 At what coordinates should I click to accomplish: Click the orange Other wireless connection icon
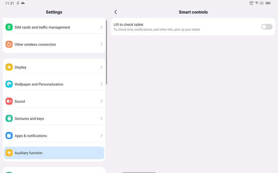tap(9, 44)
